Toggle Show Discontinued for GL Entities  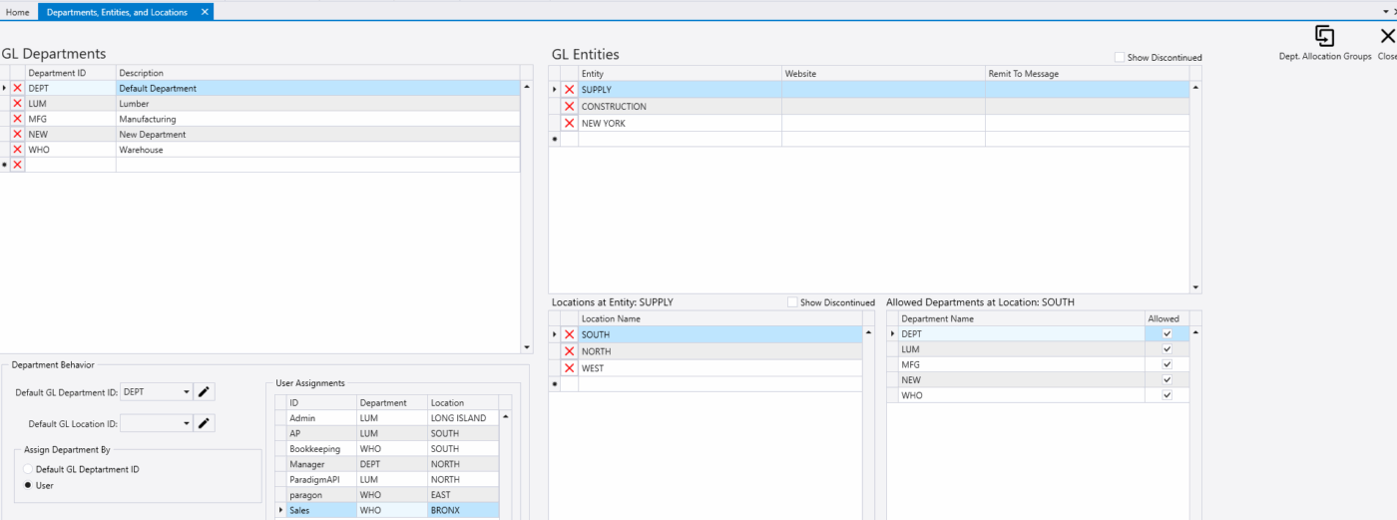1121,58
